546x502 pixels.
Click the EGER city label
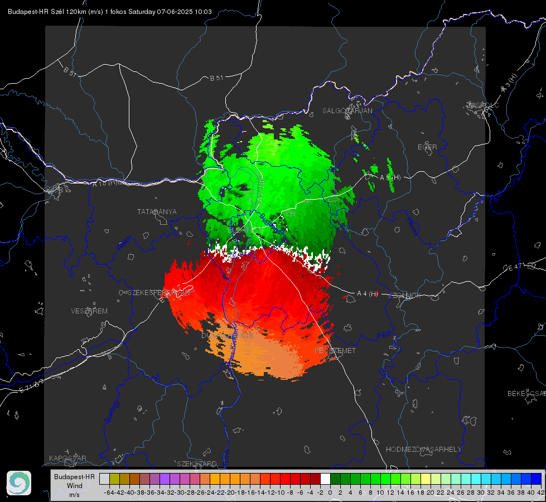[427, 147]
